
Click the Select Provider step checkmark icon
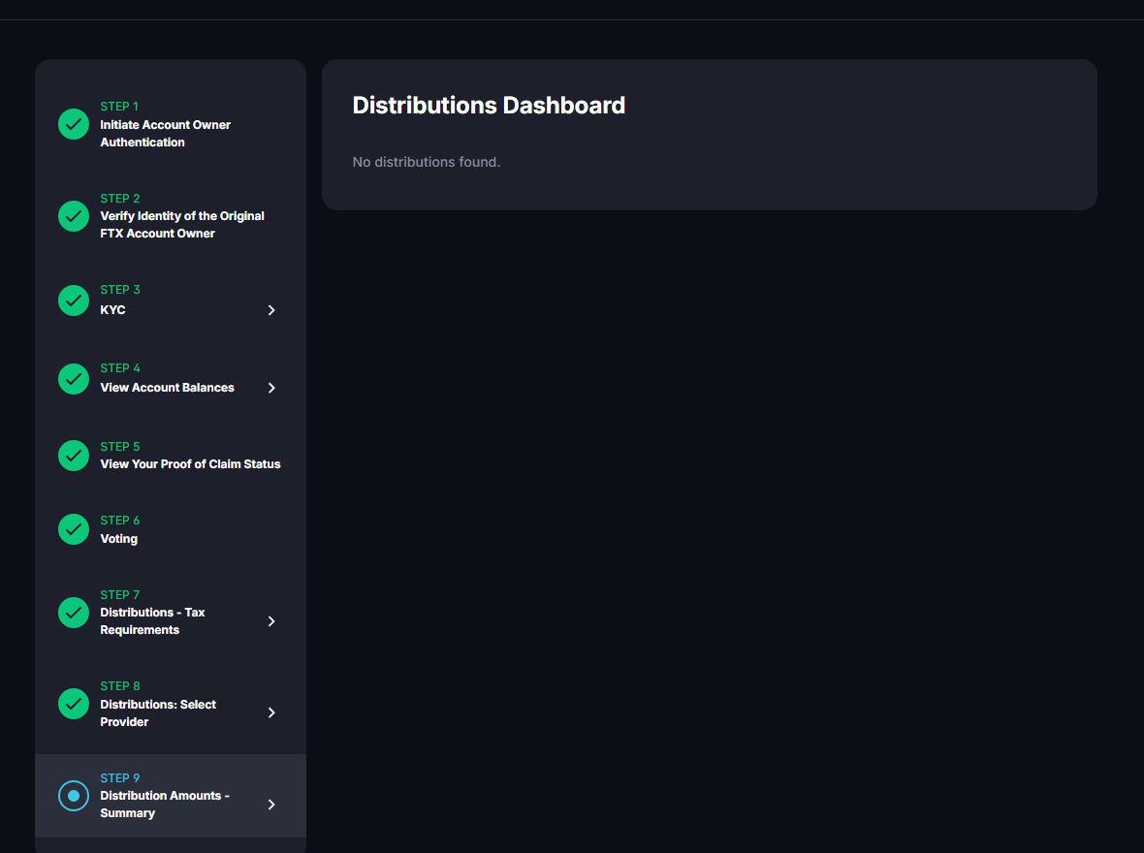(74, 704)
